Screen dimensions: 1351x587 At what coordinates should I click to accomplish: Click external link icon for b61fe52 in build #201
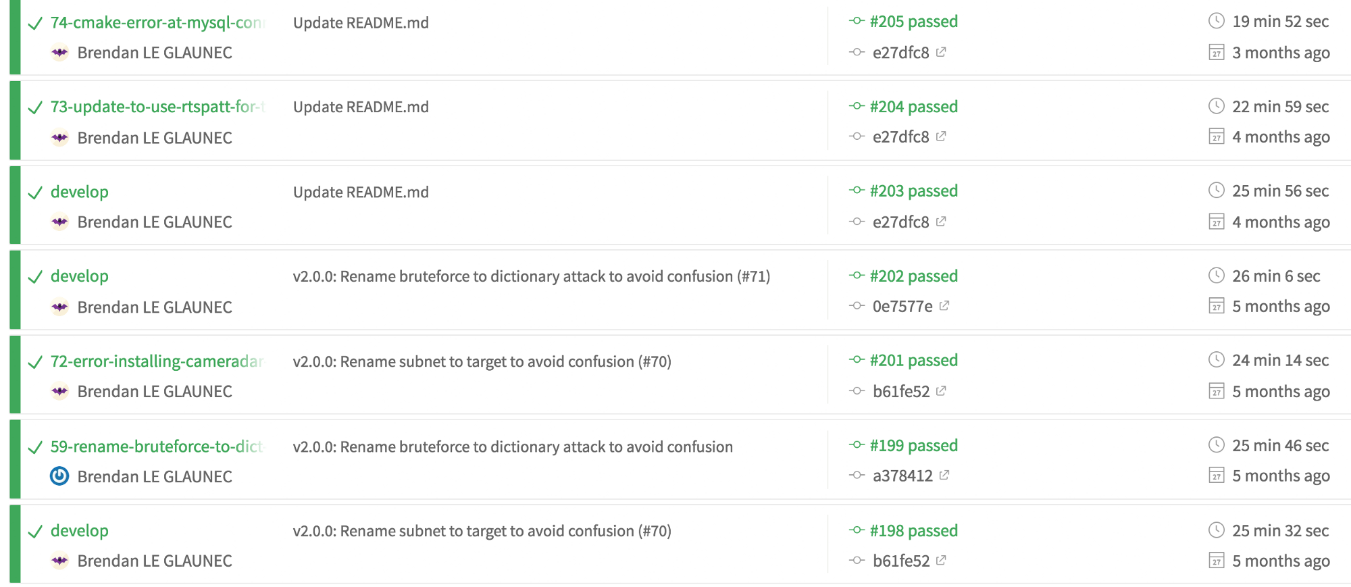(941, 391)
